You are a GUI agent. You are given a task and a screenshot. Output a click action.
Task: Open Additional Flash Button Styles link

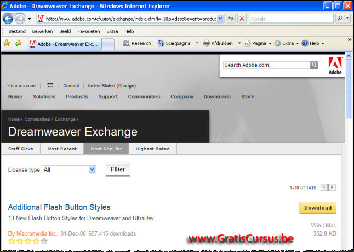point(59,207)
